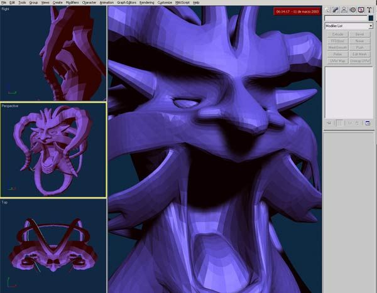This screenshot has width=377, height=293.
Task: Open the Motion command panel tab
Action: (352, 10)
